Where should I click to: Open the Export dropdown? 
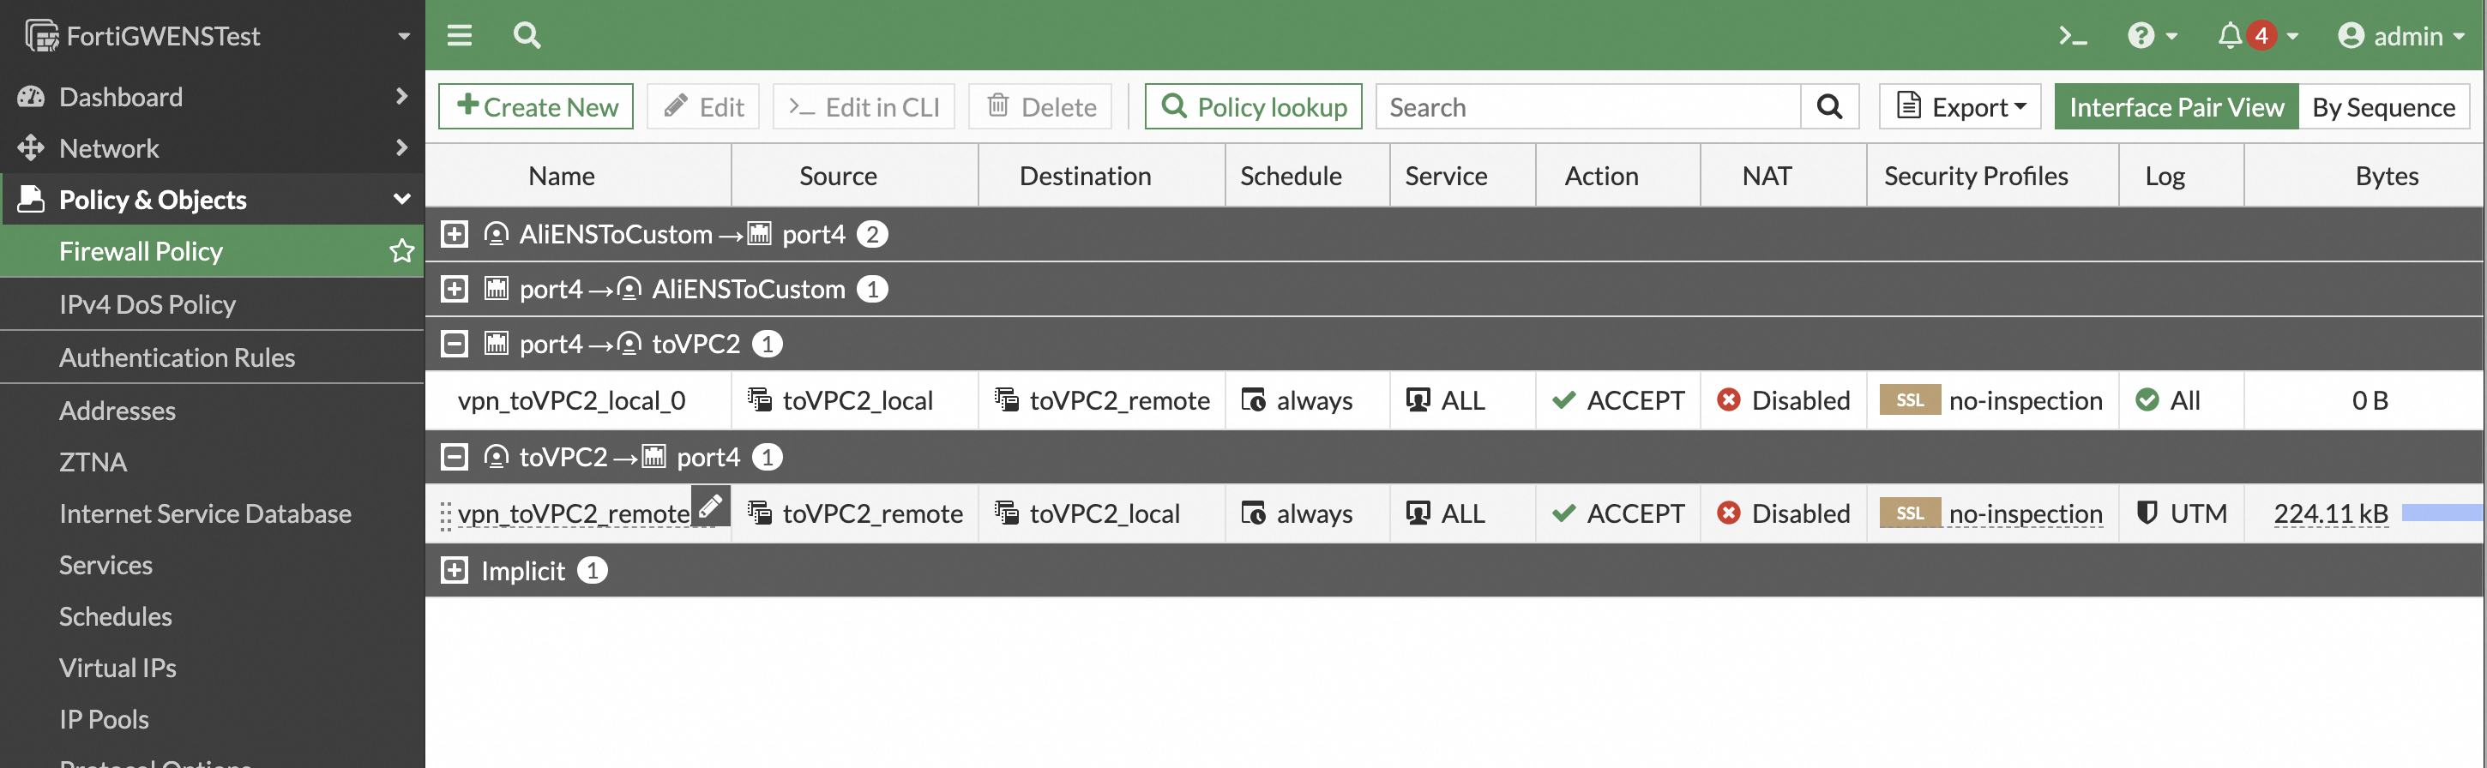click(1960, 106)
